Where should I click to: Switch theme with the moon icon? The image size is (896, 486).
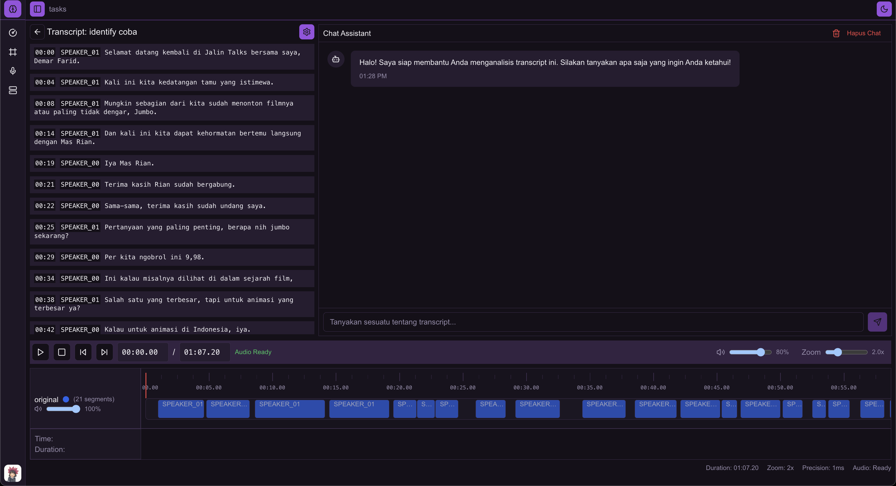pyautogui.click(x=884, y=9)
